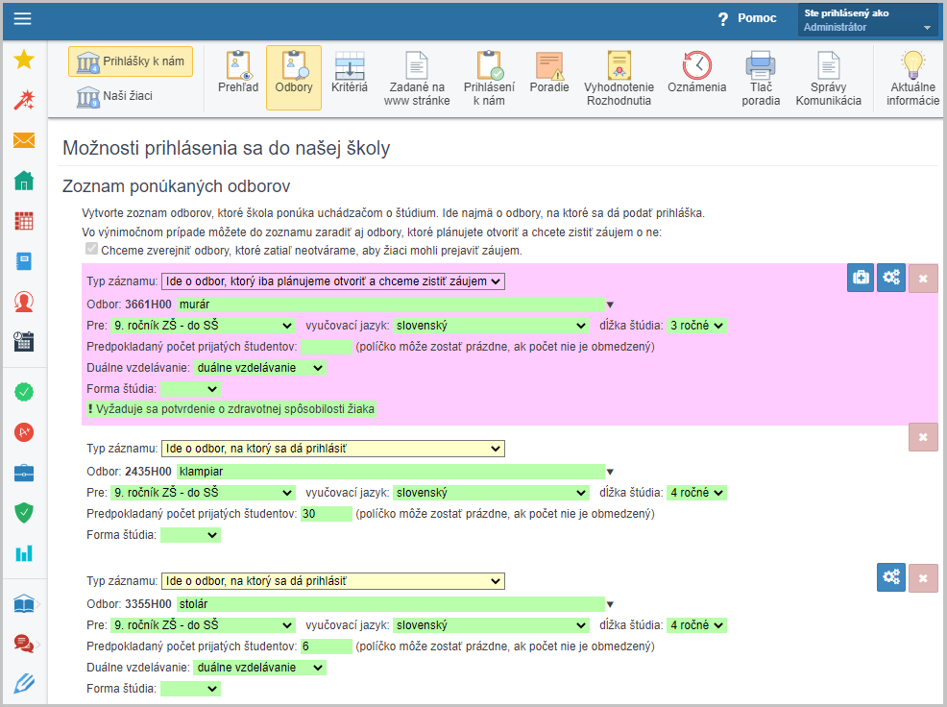Open the Pomoc help link
This screenshot has height=707, width=947.
tap(747, 18)
